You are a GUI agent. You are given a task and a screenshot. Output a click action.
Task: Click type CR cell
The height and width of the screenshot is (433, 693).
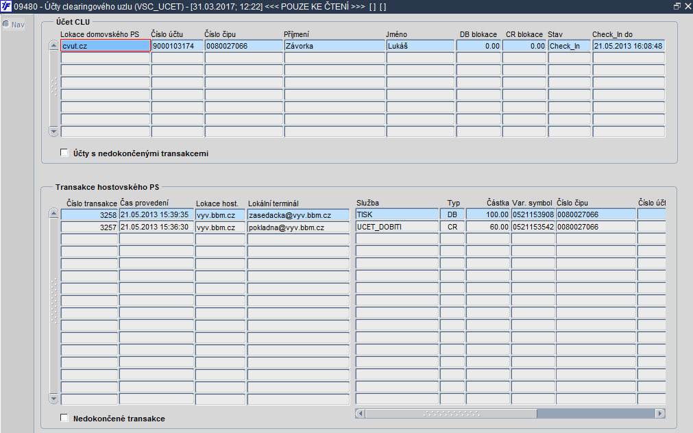pos(452,227)
